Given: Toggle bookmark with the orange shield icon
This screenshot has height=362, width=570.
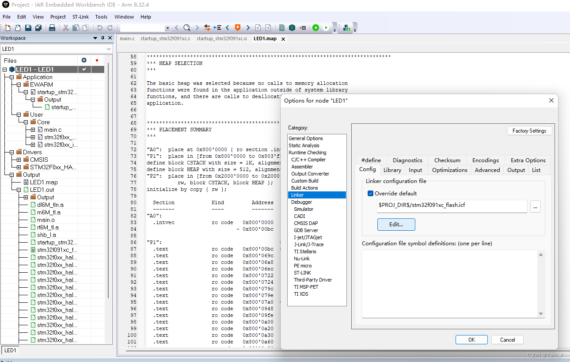Looking at the screenshot, I should point(238,28).
